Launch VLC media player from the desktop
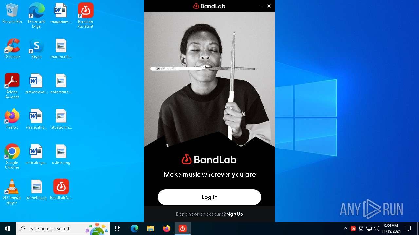Image resolution: width=419 pixels, height=235 pixels. [x=12, y=192]
